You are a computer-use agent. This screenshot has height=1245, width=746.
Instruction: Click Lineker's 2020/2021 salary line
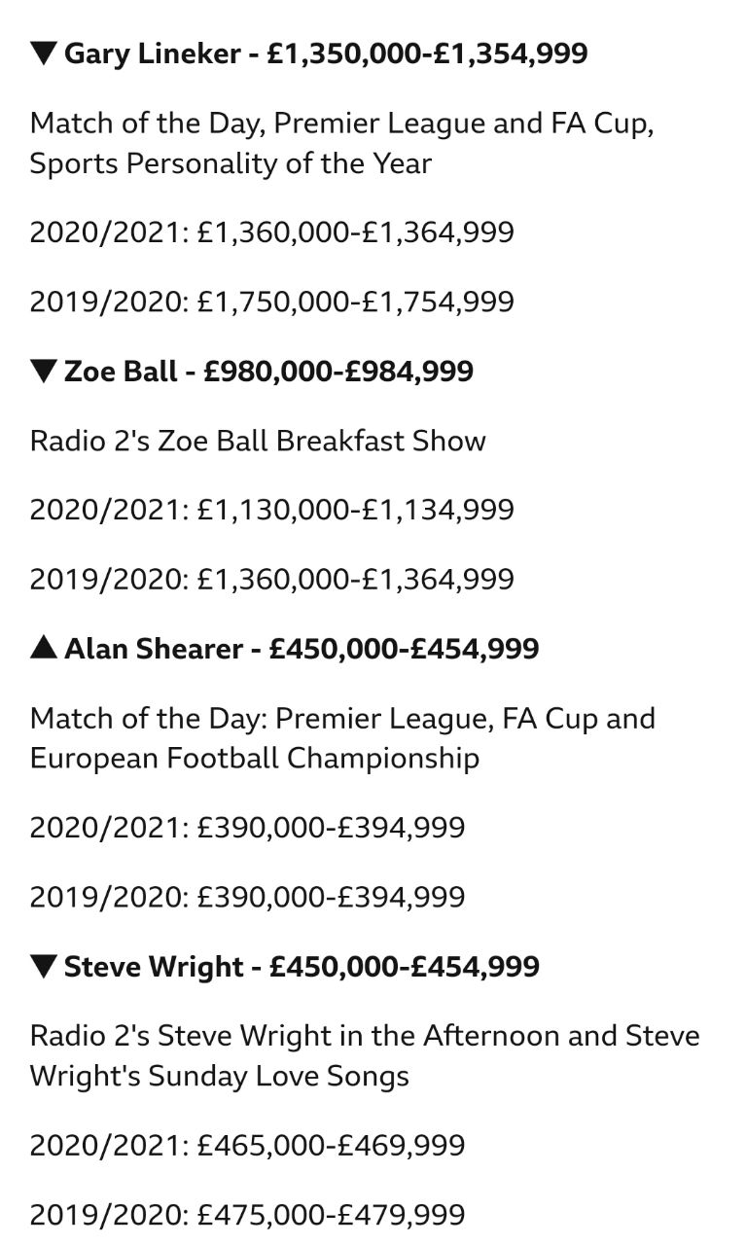(x=272, y=232)
